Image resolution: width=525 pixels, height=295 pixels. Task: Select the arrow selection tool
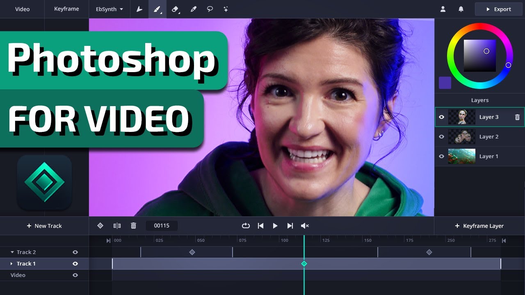pos(139,9)
